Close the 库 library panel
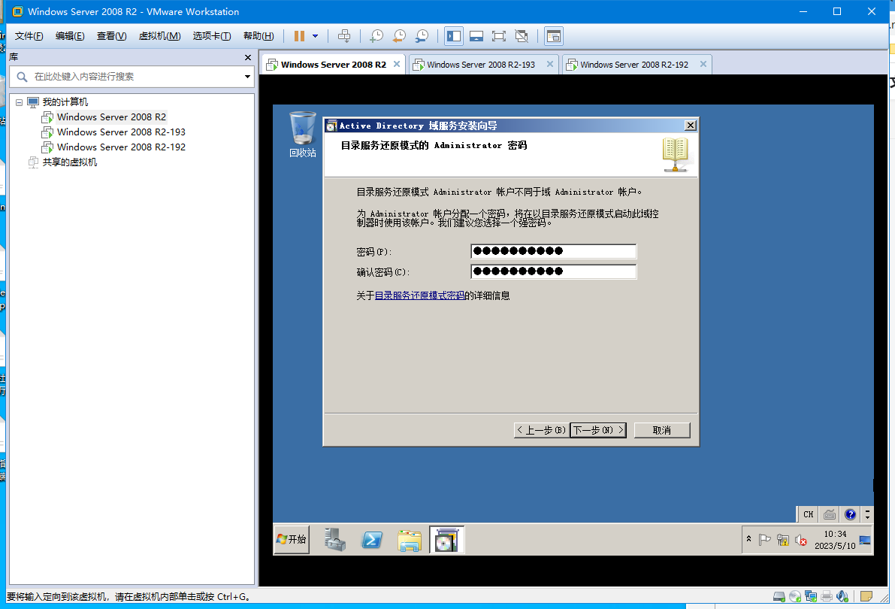The width and height of the screenshot is (895, 609). (248, 57)
